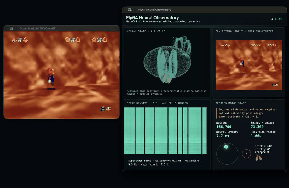Click the spike density raster chart

click(x=165, y=131)
